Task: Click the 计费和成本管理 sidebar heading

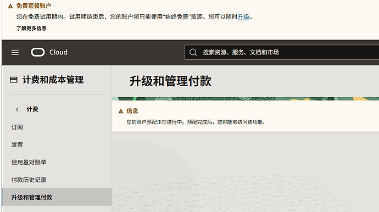Action: click(x=53, y=80)
